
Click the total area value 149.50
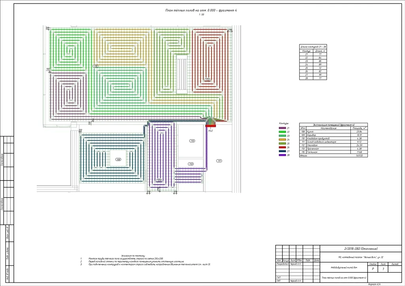359,156
